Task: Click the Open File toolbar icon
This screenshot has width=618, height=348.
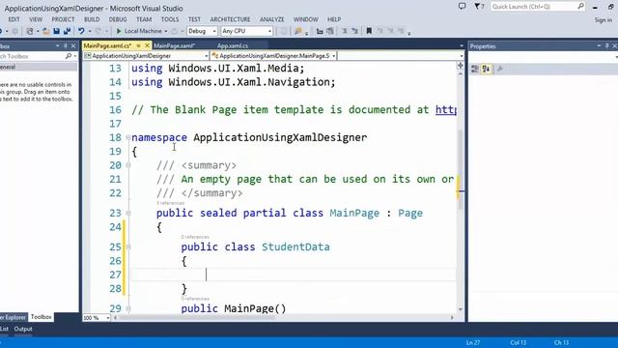Action: click(46, 31)
